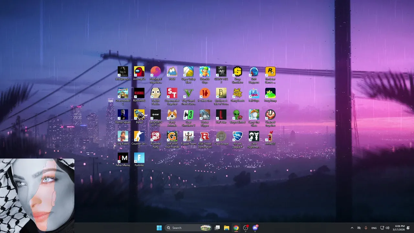Open the notifications bell icon
The image size is (414, 233).
(x=408, y=228)
